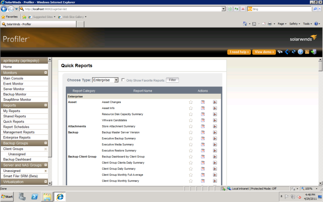323x202 pixels.
Task: Click the logout door icon
Action: click(314, 51)
